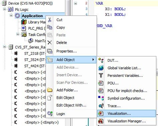The width and height of the screenshot is (158, 126).
Task: Select Device (CVS NA-9373(PIO)) tree item
Action: (30, 3)
